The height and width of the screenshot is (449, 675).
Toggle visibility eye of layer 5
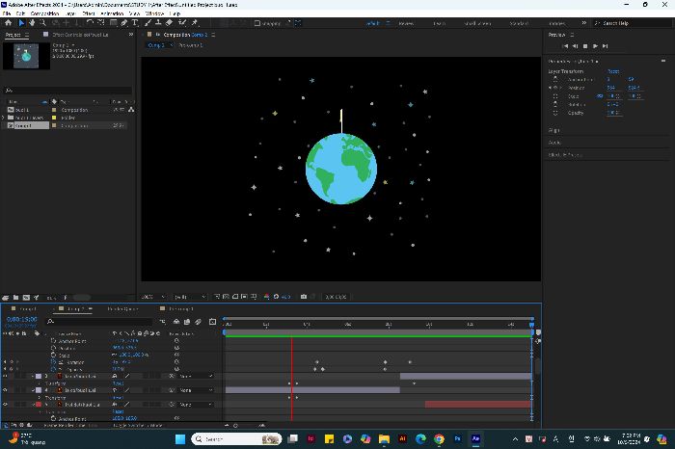click(x=5, y=405)
